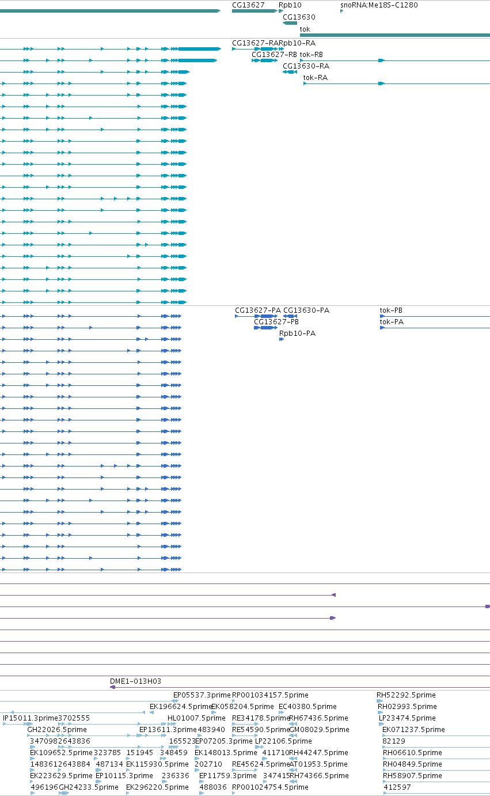Select EST label RH44247.5prime
The image size is (490, 796).
[318, 753]
